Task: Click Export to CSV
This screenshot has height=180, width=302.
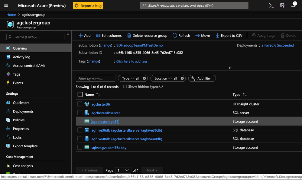Action: coord(229,35)
